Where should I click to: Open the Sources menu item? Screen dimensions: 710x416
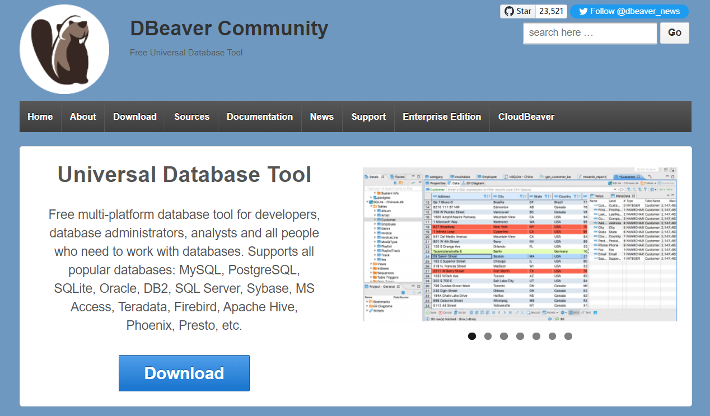(191, 116)
